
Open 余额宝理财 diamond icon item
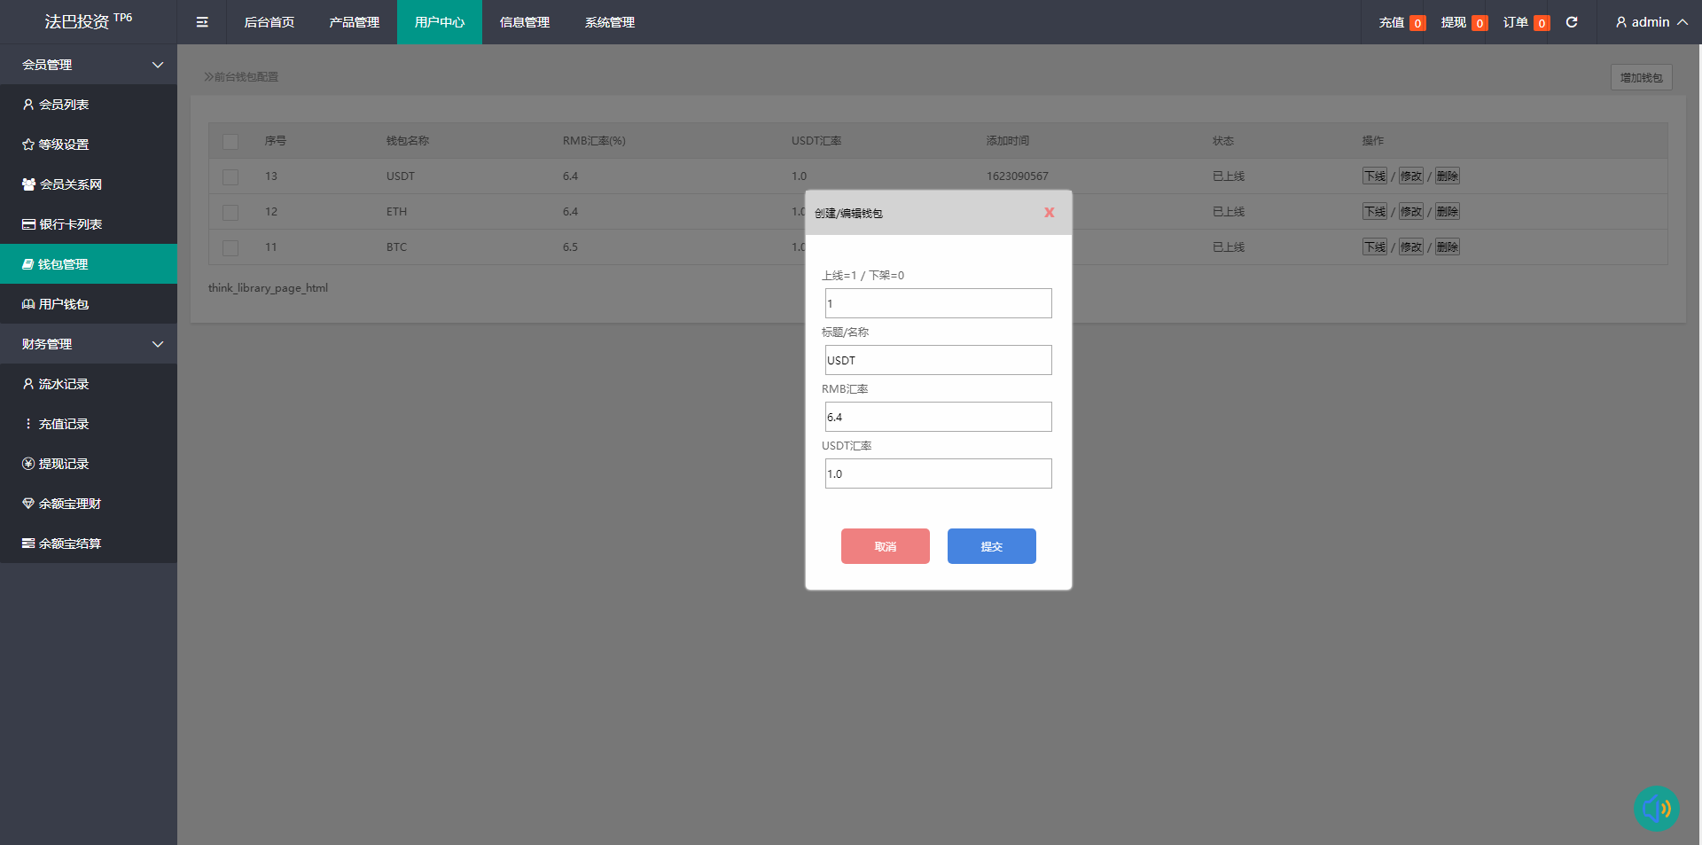point(28,504)
